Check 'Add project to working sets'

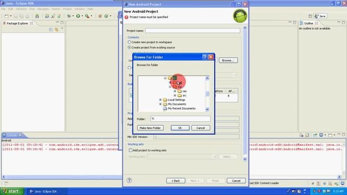coord(131,151)
